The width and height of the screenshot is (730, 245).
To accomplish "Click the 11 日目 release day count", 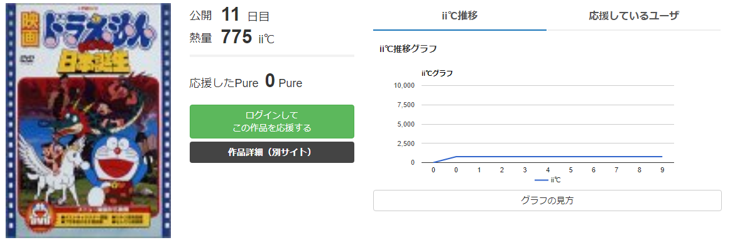I will coord(246,15).
